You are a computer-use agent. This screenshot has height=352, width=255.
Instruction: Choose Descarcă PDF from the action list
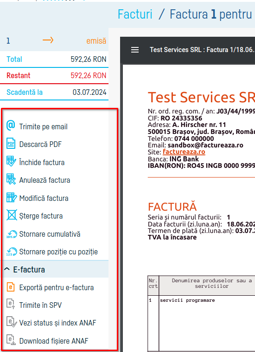pyautogui.click(x=40, y=144)
